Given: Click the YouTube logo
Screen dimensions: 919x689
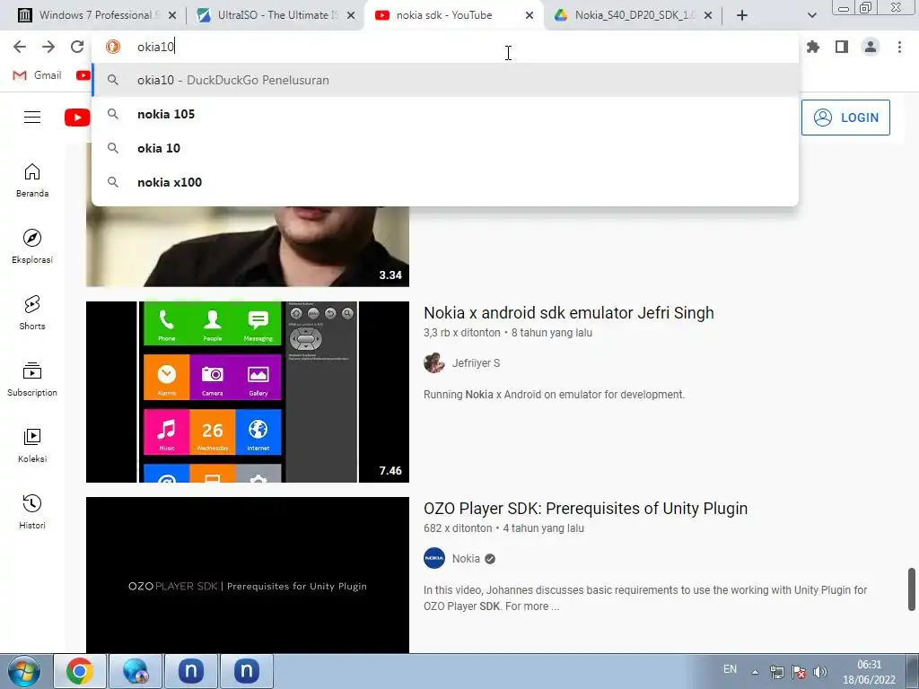Looking at the screenshot, I should tap(77, 118).
